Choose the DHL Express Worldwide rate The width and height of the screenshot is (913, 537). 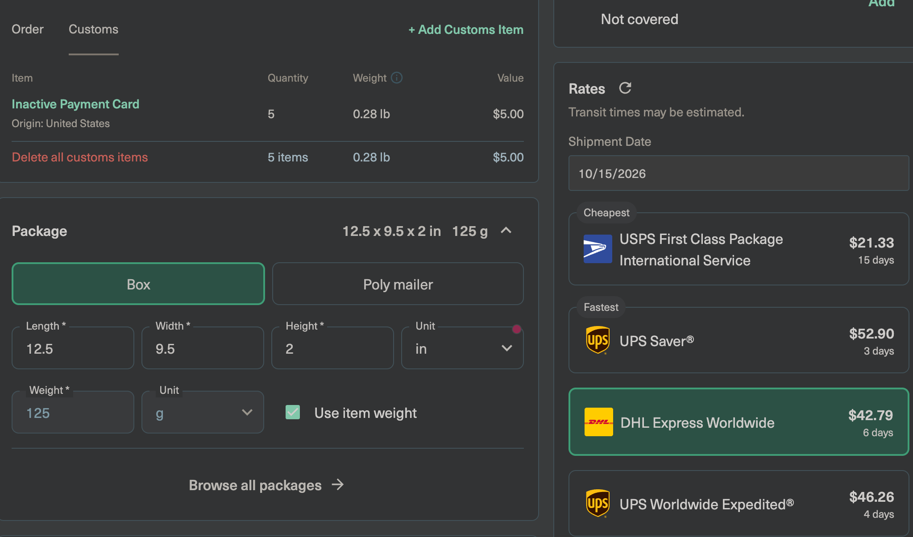tap(739, 422)
